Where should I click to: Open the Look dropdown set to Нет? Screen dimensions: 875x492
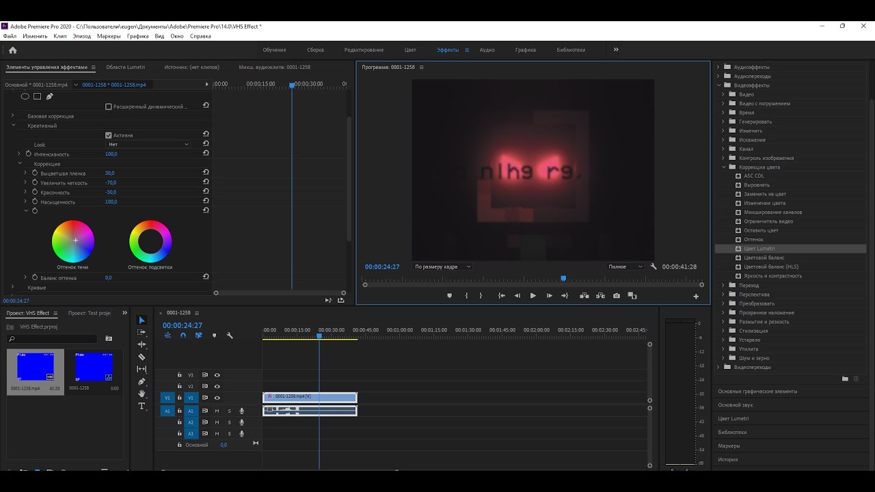click(148, 144)
